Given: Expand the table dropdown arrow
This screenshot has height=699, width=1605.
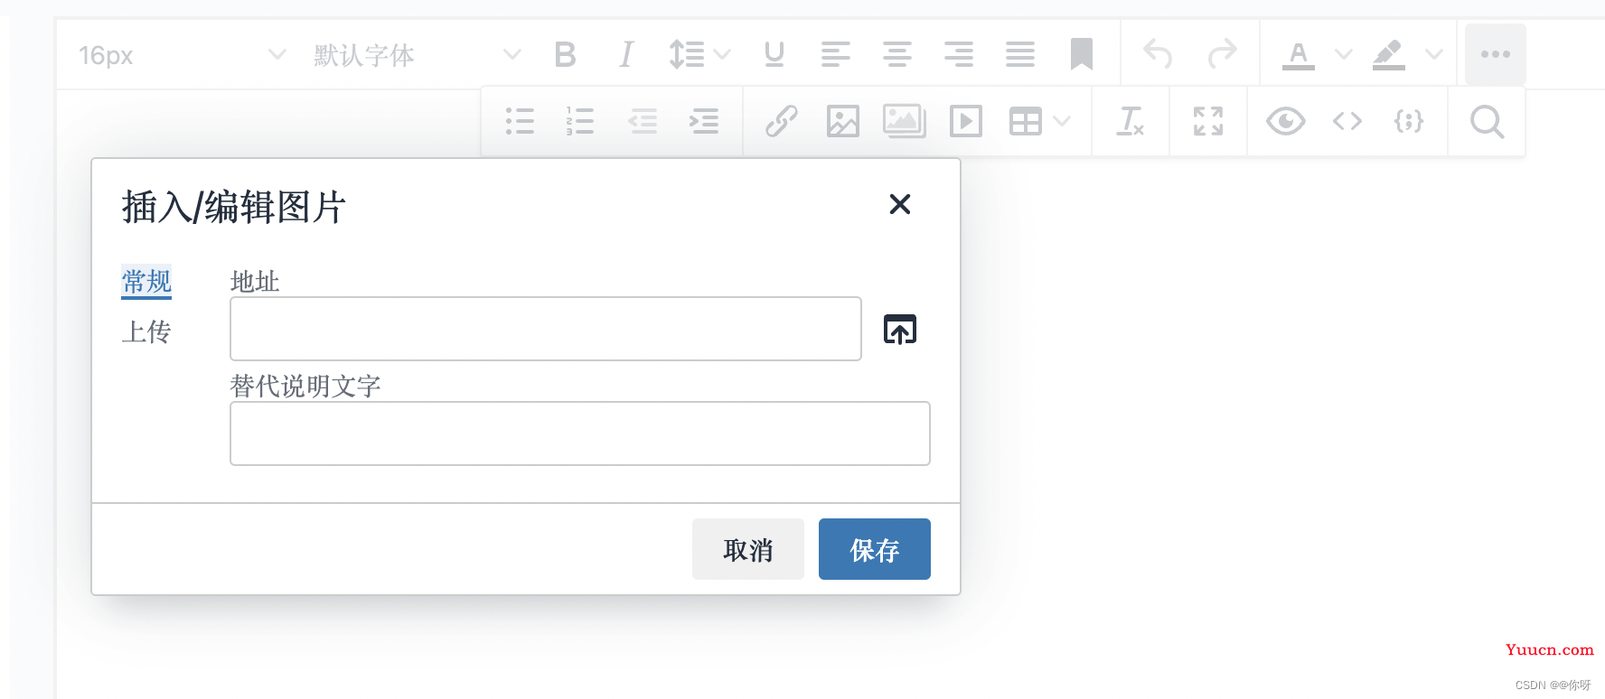Looking at the screenshot, I should 1063,121.
